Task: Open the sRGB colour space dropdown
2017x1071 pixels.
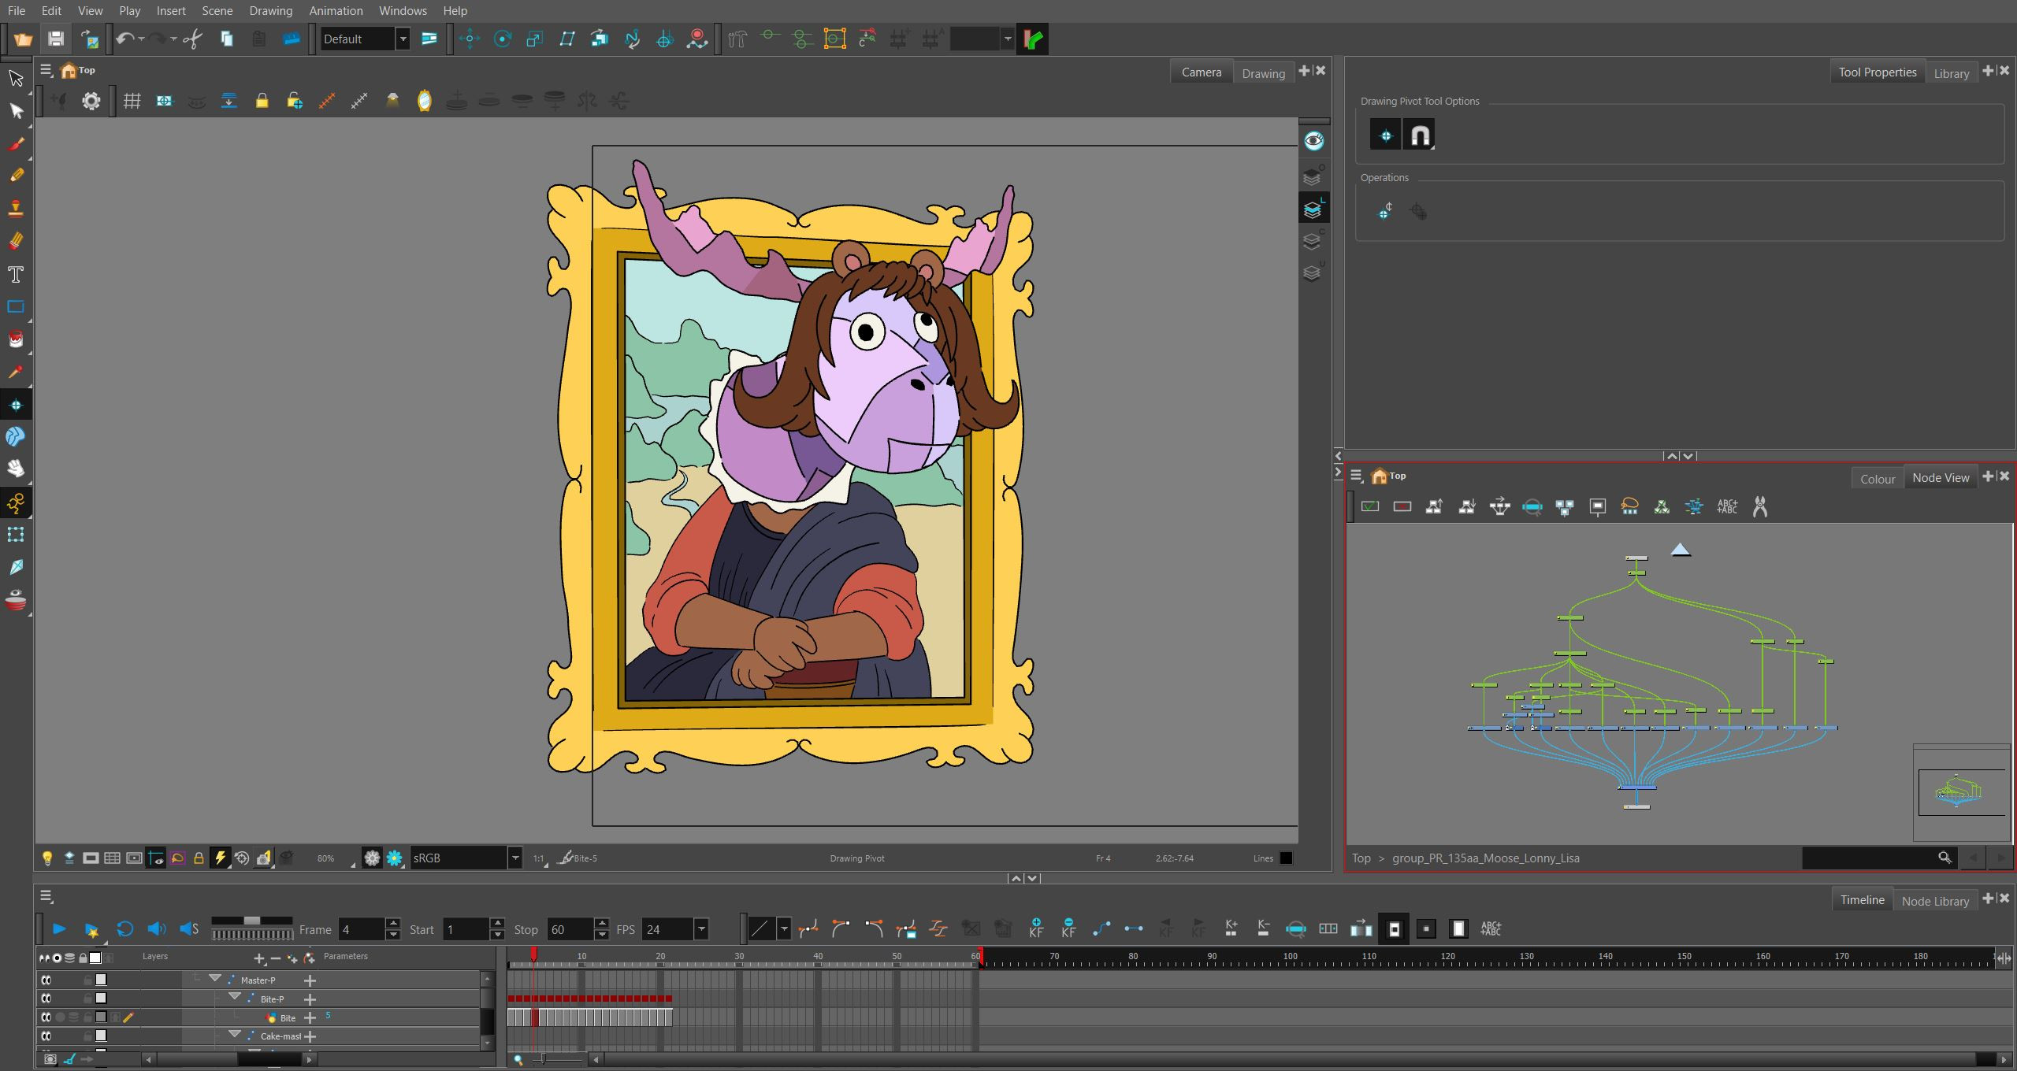Action: pos(466,858)
